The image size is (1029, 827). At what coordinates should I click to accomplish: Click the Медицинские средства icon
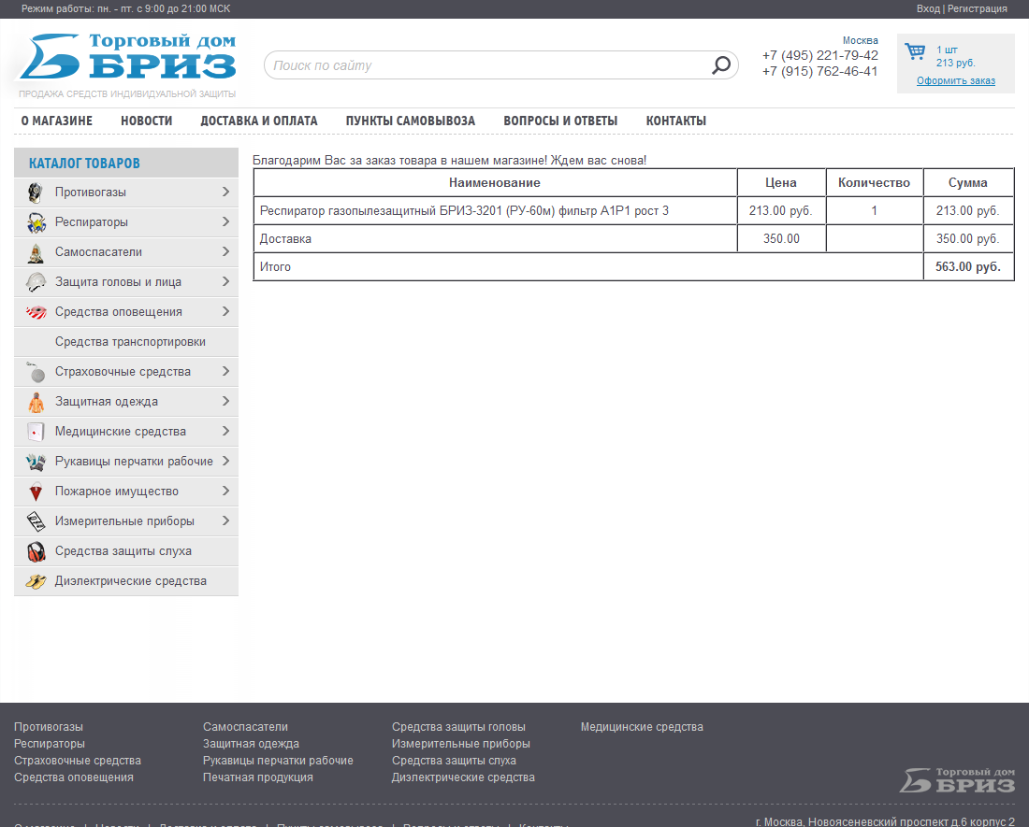tap(36, 432)
